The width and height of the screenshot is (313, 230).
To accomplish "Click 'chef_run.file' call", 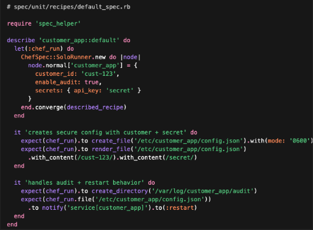I will point(68,199).
